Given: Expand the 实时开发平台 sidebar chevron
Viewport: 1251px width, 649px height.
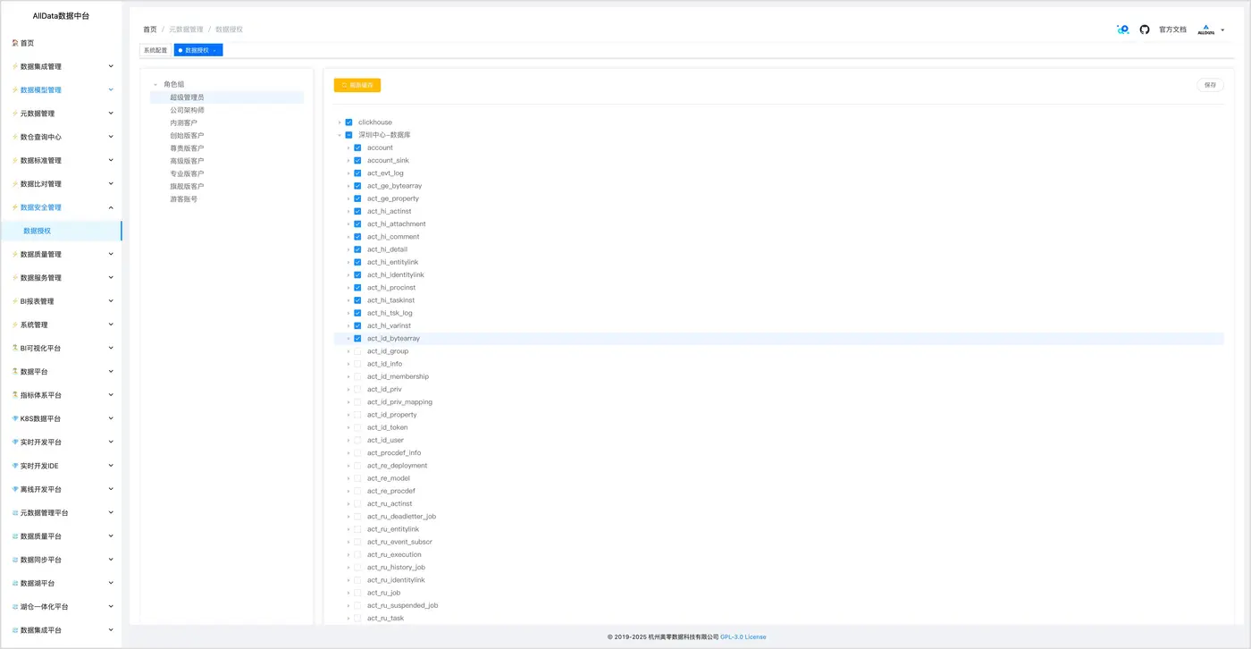Looking at the screenshot, I should (x=111, y=442).
